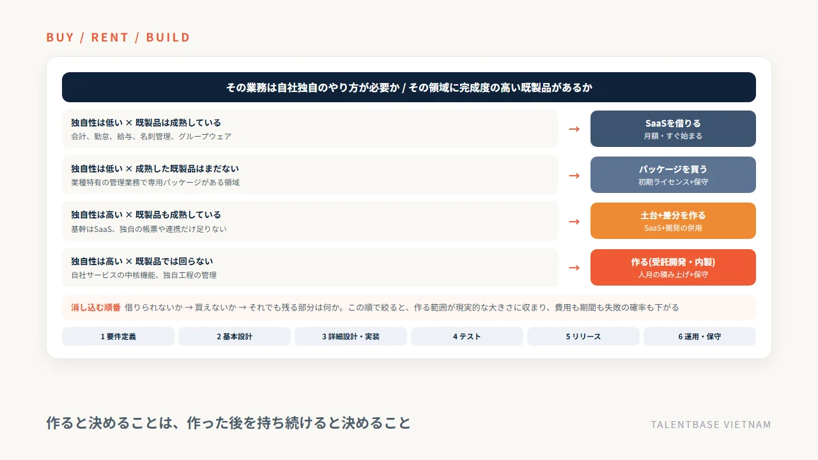Click the text '業種特有の管理業務で専用パッケージがある領域'

pyautogui.click(x=155, y=182)
